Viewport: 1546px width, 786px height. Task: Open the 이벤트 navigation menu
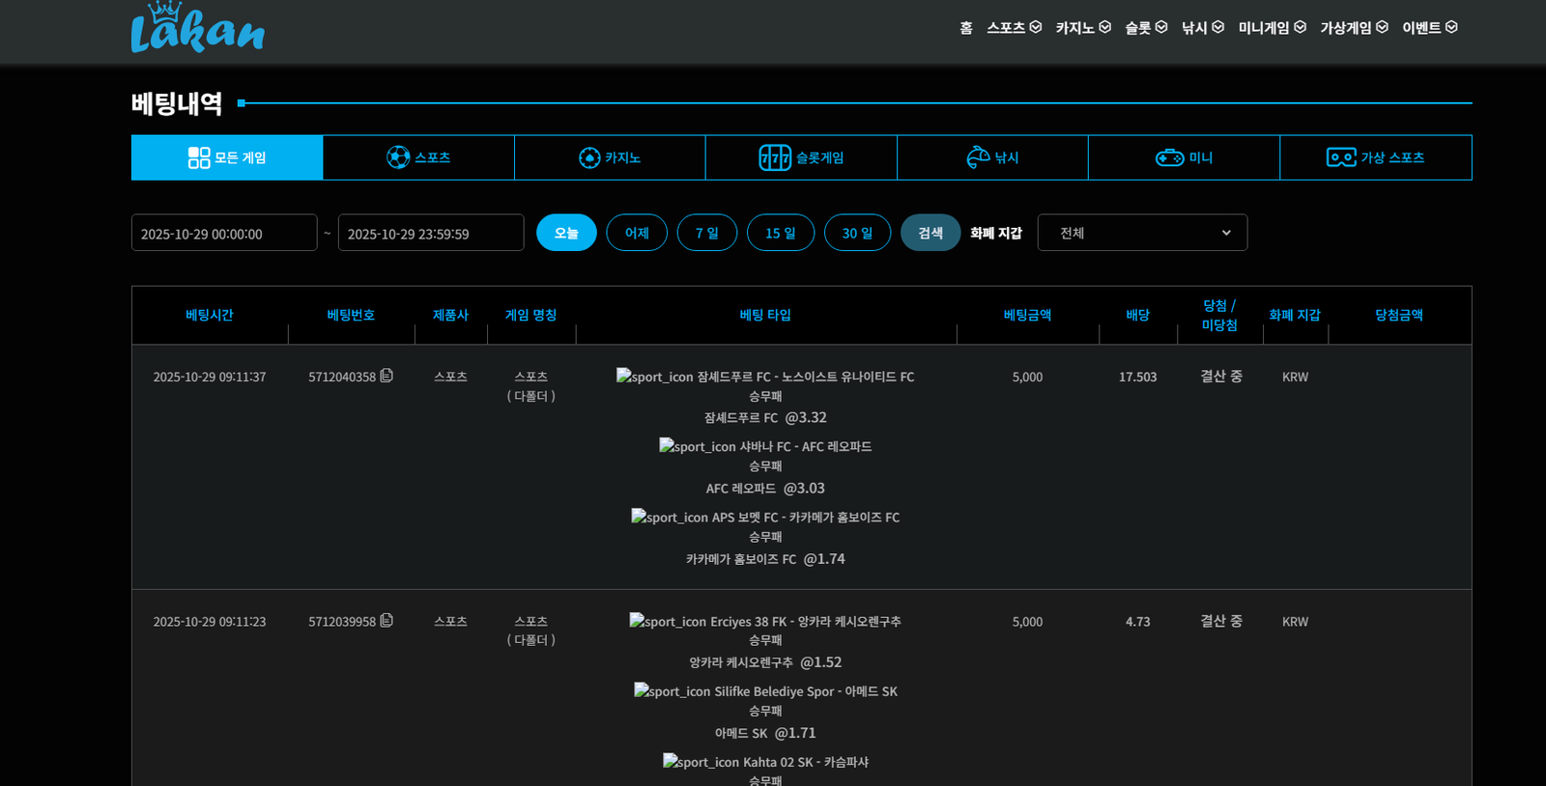(1429, 28)
